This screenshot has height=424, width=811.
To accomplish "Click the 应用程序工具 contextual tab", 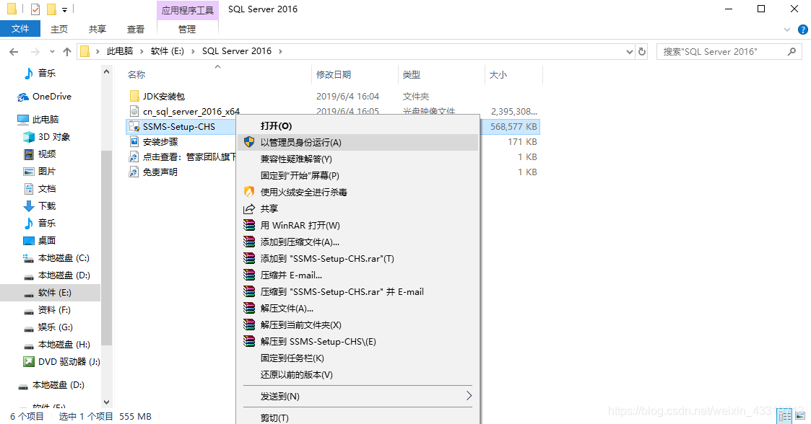I will point(187,10).
